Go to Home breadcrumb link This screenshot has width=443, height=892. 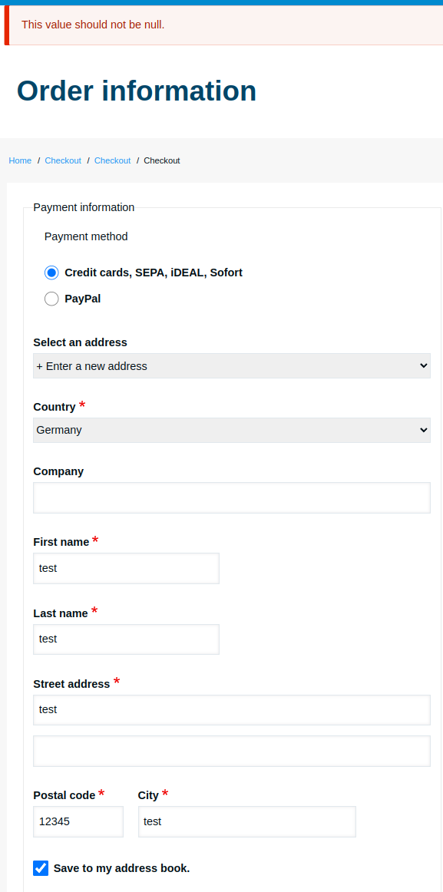pos(20,160)
